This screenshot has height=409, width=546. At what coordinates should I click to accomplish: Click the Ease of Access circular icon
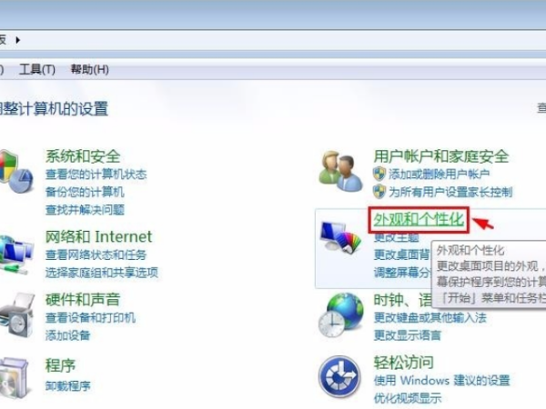click(x=339, y=376)
